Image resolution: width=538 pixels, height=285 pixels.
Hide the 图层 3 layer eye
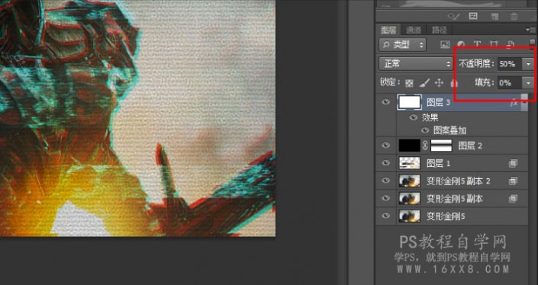click(386, 102)
